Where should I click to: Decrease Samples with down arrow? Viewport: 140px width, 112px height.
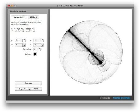pyautogui.click(x=39, y=50)
